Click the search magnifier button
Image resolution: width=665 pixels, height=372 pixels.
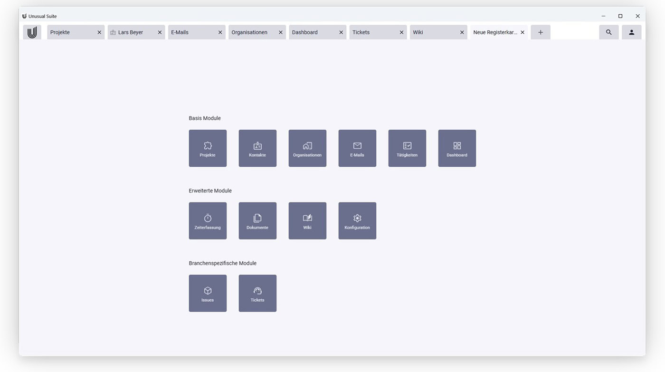click(x=608, y=32)
